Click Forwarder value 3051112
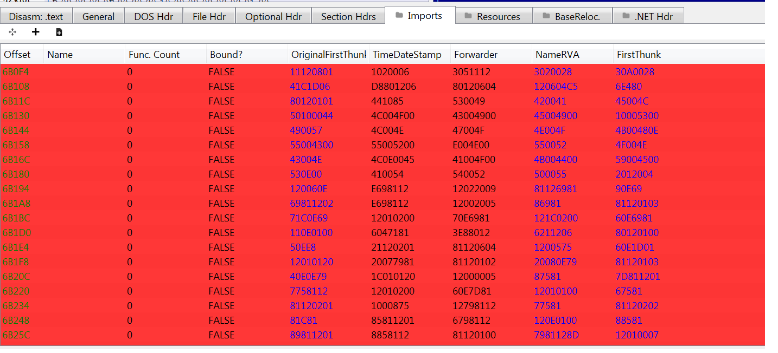This screenshot has height=353, width=778. (471, 72)
